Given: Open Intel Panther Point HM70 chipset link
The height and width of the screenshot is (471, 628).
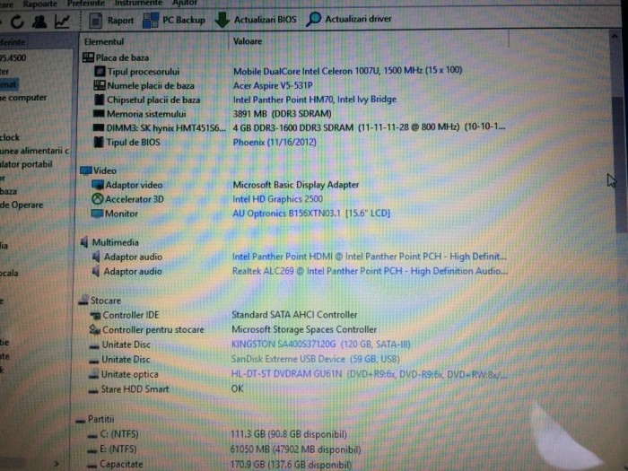Looking at the screenshot, I should [314, 100].
